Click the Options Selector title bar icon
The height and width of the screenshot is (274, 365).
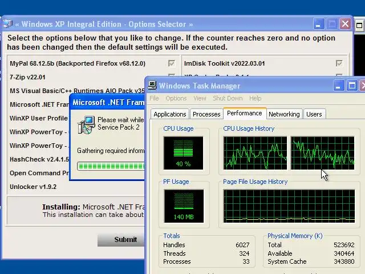8,24
